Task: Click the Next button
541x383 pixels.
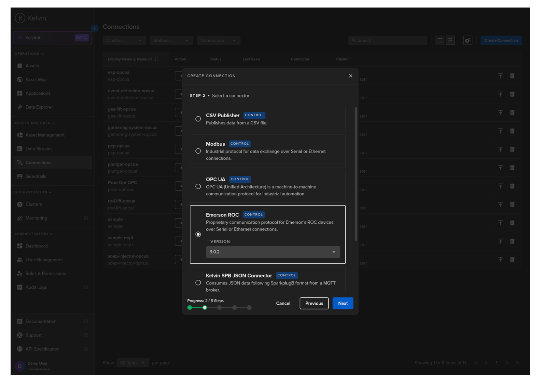Action: pyautogui.click(x=343, y=303)
